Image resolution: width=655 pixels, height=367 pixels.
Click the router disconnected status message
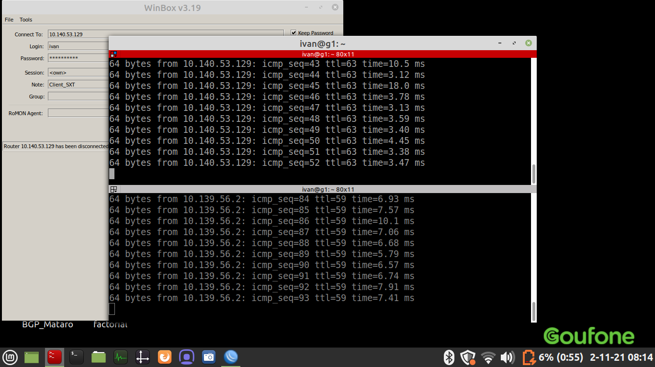pyautogui.click(x=56, y=146)
